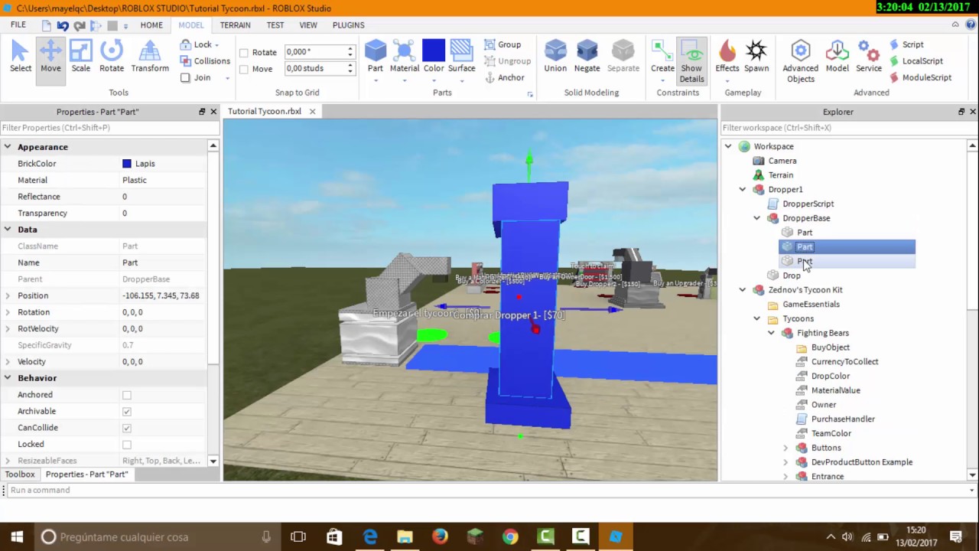
Task: Activate the Select tool
Action: point(21,57)
